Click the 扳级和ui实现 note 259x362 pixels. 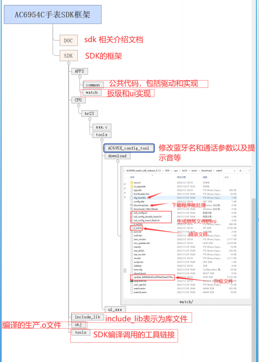pos(129,93)
